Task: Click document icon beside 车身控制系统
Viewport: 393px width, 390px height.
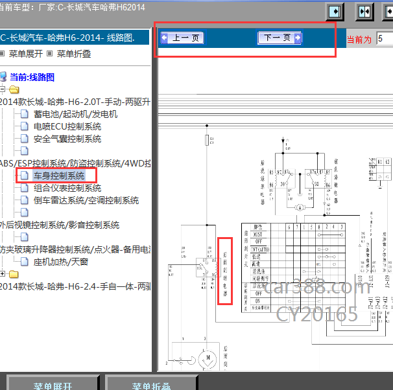Action: [24, 175]
